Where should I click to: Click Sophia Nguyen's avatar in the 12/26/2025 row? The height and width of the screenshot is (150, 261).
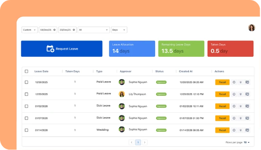(122, 82)
